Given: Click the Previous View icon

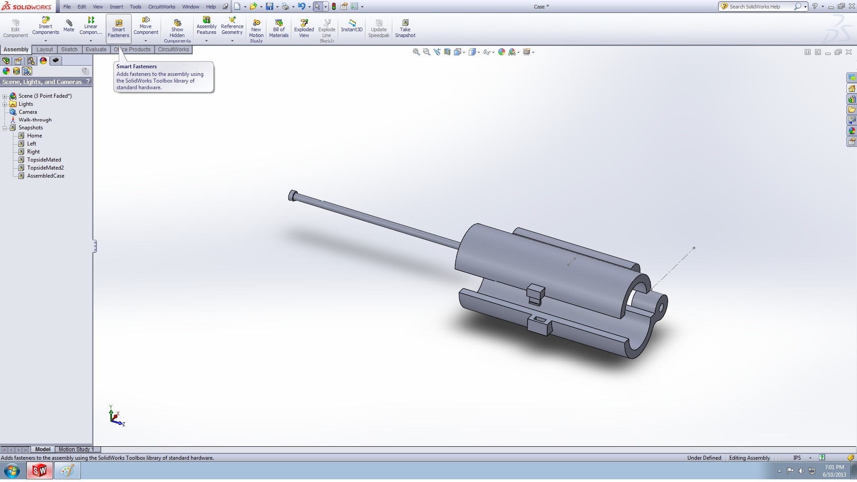Looking at the screenshot, I should pyautogui.click(x=437, y=52).
